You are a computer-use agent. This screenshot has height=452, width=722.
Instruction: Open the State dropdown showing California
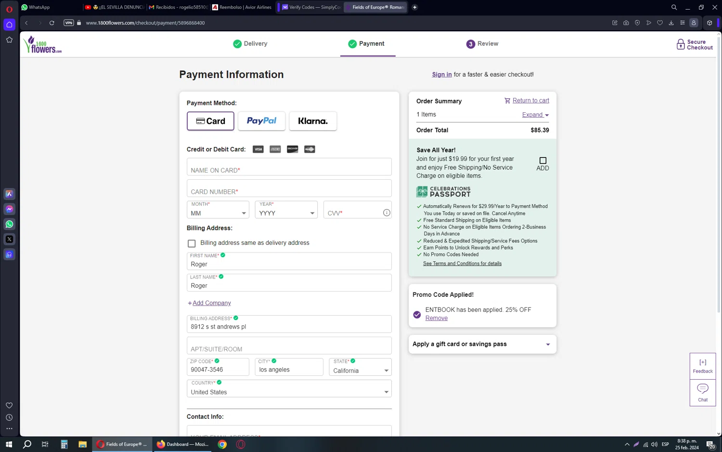coord(361,367)
